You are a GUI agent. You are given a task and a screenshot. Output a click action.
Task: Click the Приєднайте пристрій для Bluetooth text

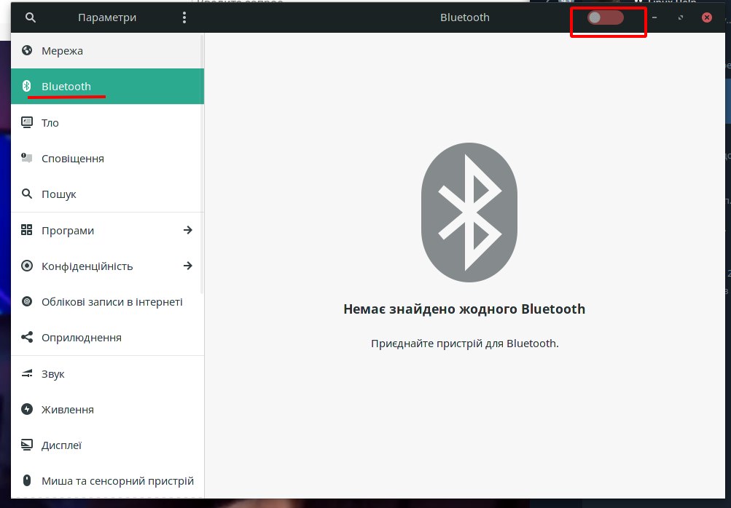(465, 344)
